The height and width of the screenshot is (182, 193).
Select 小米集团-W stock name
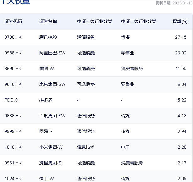(x=51, y=147)
